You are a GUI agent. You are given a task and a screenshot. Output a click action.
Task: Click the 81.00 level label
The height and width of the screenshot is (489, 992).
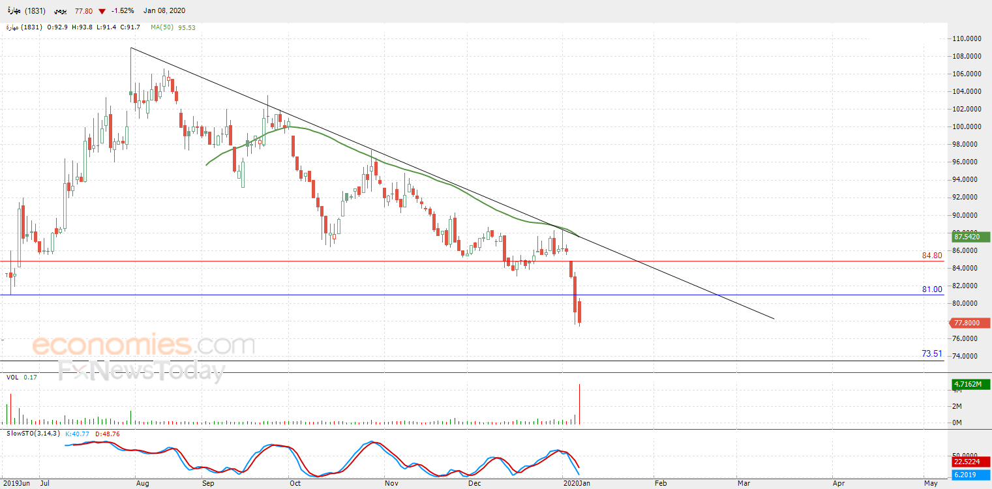932,289
